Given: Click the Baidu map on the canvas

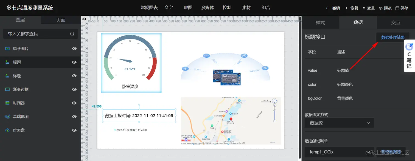Looking at the screenshot, I should (231, 121).
